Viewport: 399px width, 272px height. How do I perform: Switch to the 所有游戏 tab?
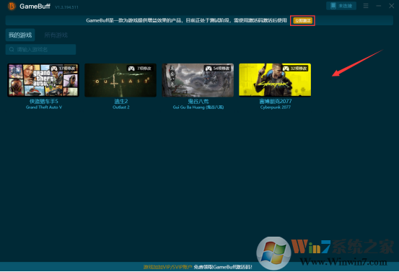(x=56, y=35)
